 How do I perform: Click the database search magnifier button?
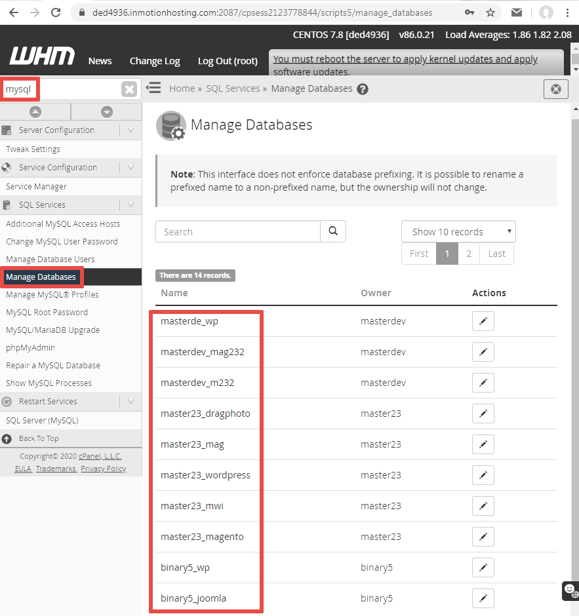333,231
